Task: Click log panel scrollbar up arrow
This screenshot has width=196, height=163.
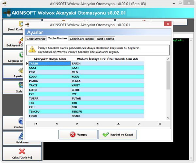Action: tap(191, 41)
